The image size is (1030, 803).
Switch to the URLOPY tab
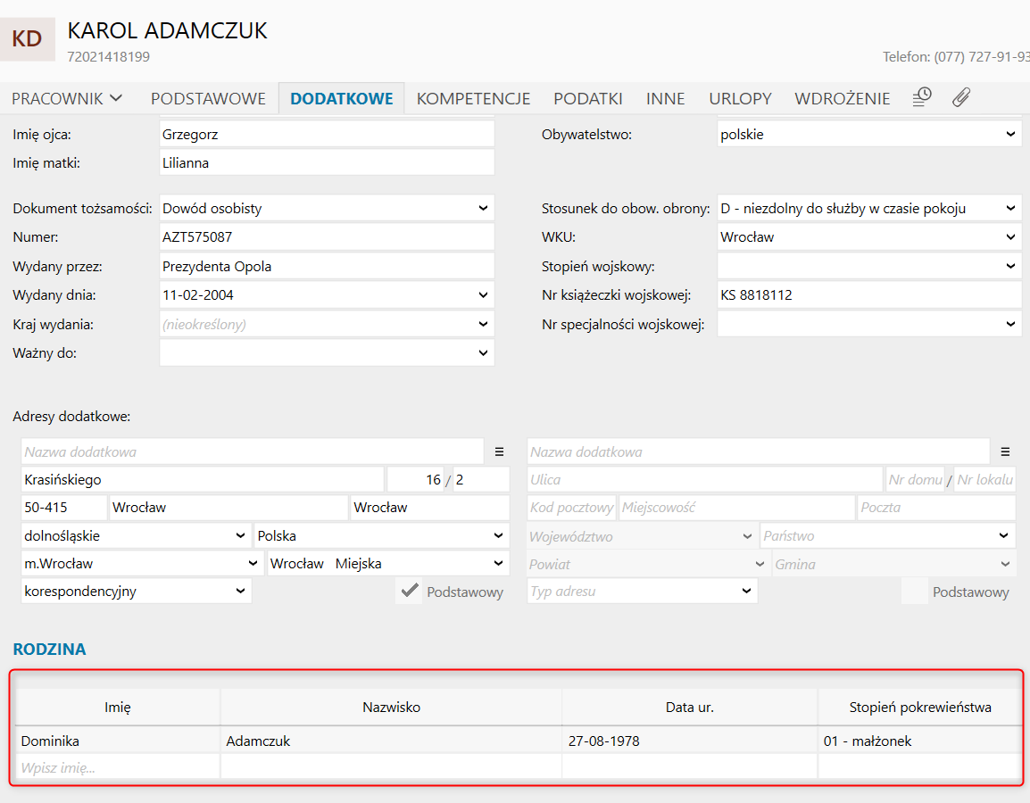click(740, 98)
